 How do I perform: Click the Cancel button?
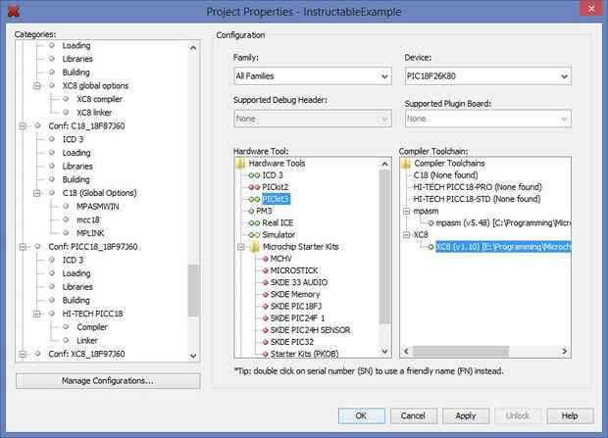point(414,415)
